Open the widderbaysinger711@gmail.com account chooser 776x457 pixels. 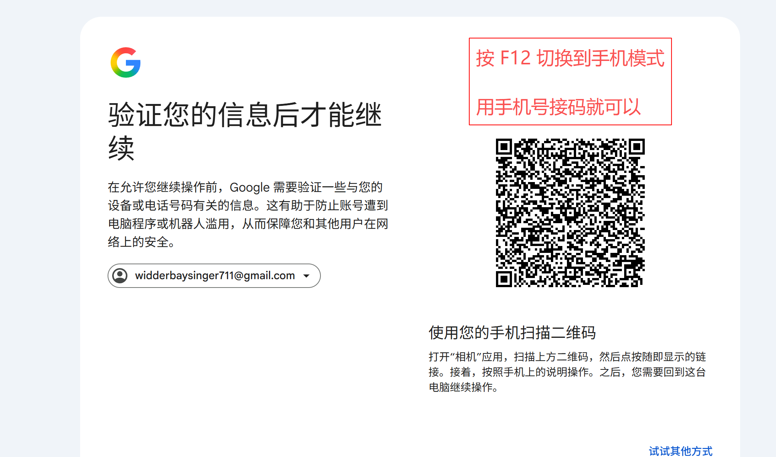pyautogui.click(x=214, y=276)
